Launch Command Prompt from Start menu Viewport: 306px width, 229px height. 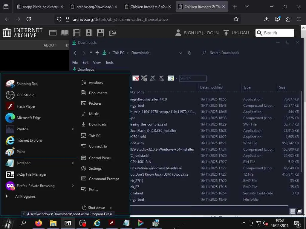click(x=100, y=179)
